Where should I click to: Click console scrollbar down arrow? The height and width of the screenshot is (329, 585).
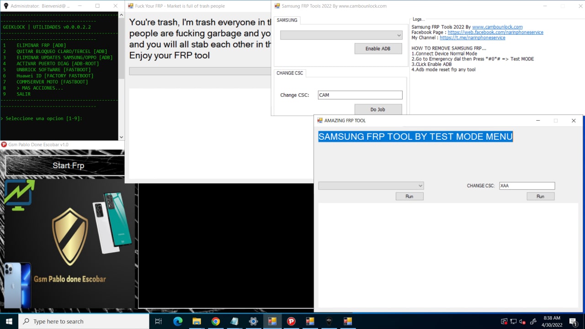coord(121,137)
